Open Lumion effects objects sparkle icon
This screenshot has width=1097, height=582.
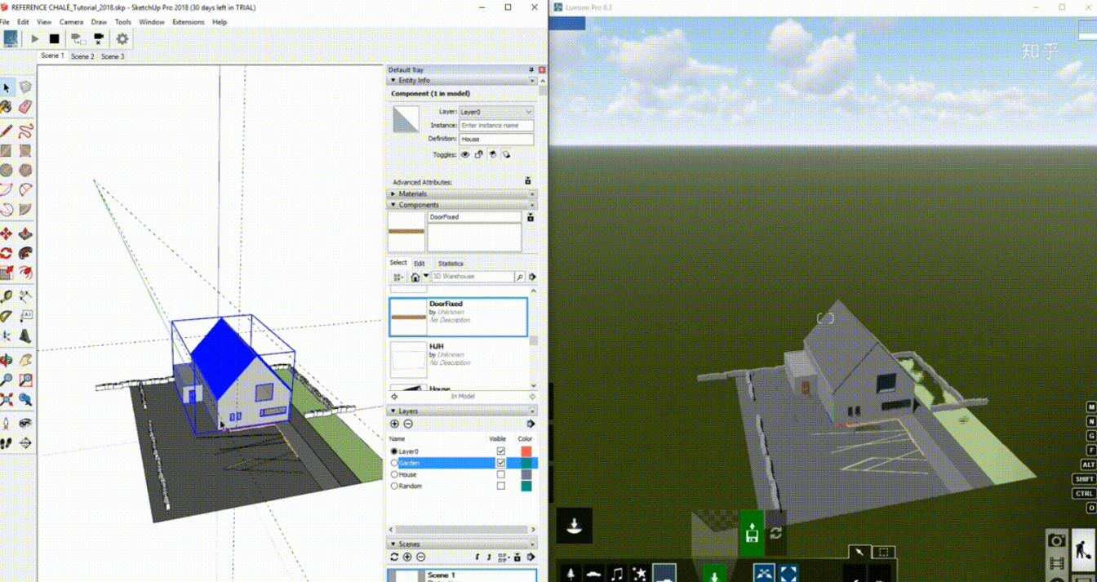(x=640, y=574)
